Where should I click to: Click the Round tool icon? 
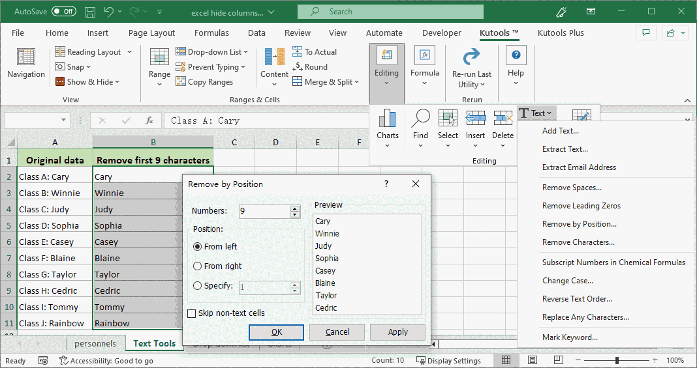tap(298, 66)
